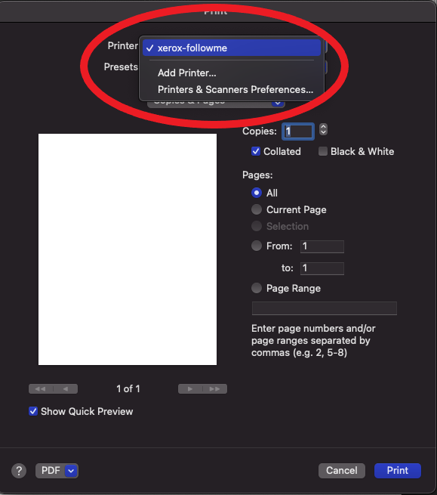The image size is (437, 495).
Task: Choose the Page Range radio option
Action: tap(257, 288)
